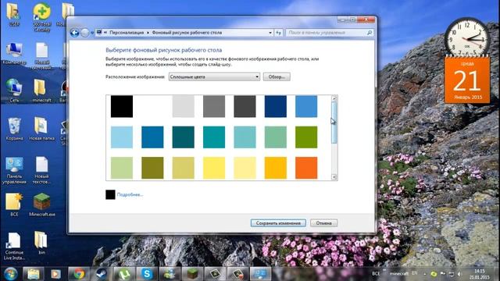Click the black swatch beside Подробнее
Image resolution: width=500 pixels, height=281 pixels.
pyautogui.click(x=110, y=194)
